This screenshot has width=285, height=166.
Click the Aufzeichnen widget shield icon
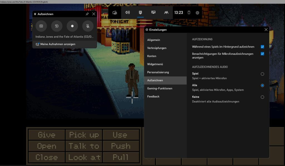click(35, 14)
